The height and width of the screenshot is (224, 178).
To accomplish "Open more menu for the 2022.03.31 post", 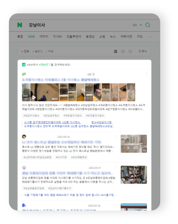I will click(116, 168).
